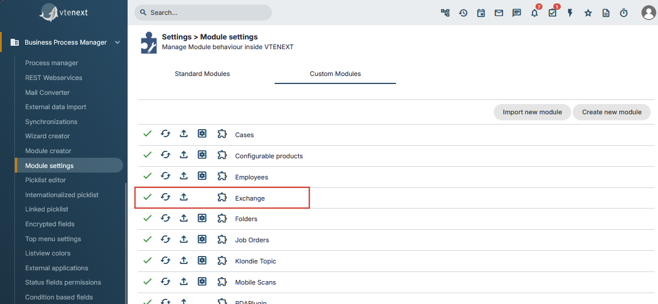Screen dimensions: 658x304
Task: Click the lightning bolt quick-create icon
Action: click(x=570, y=13)
